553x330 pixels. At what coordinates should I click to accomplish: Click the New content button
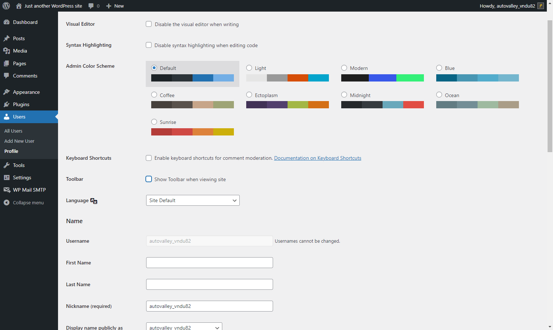coord(115,6)
